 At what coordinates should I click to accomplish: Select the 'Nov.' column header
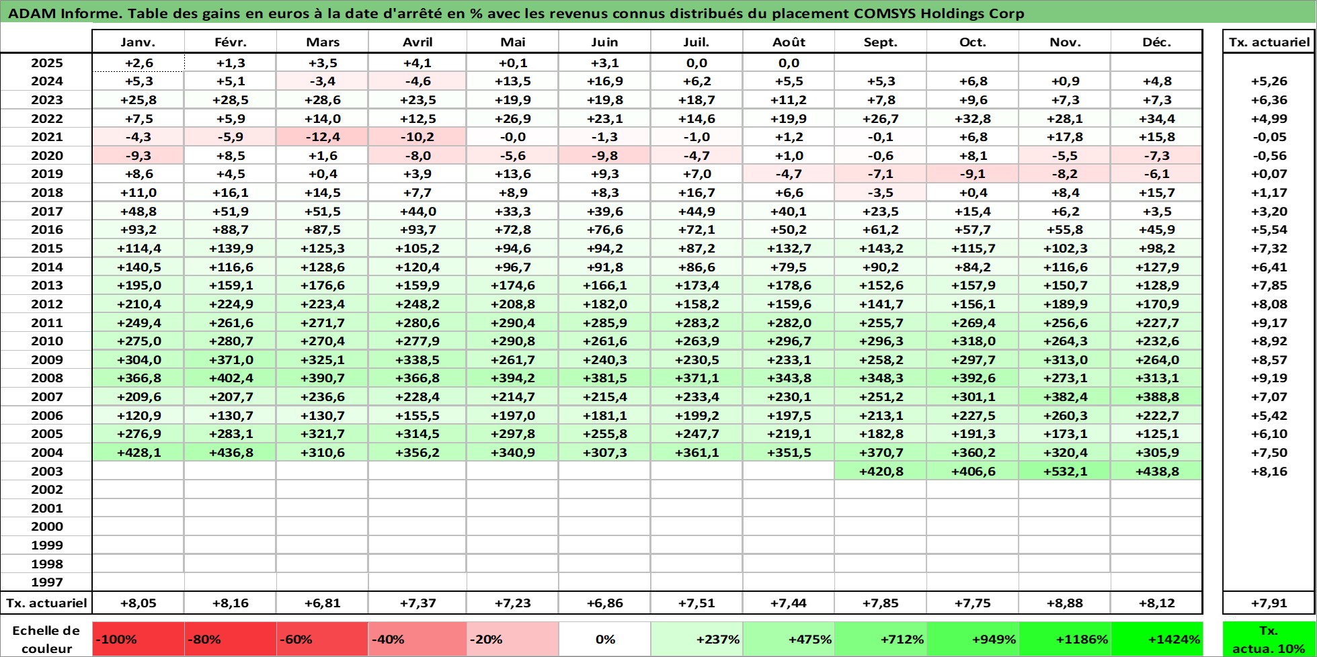coord(1065,42)
